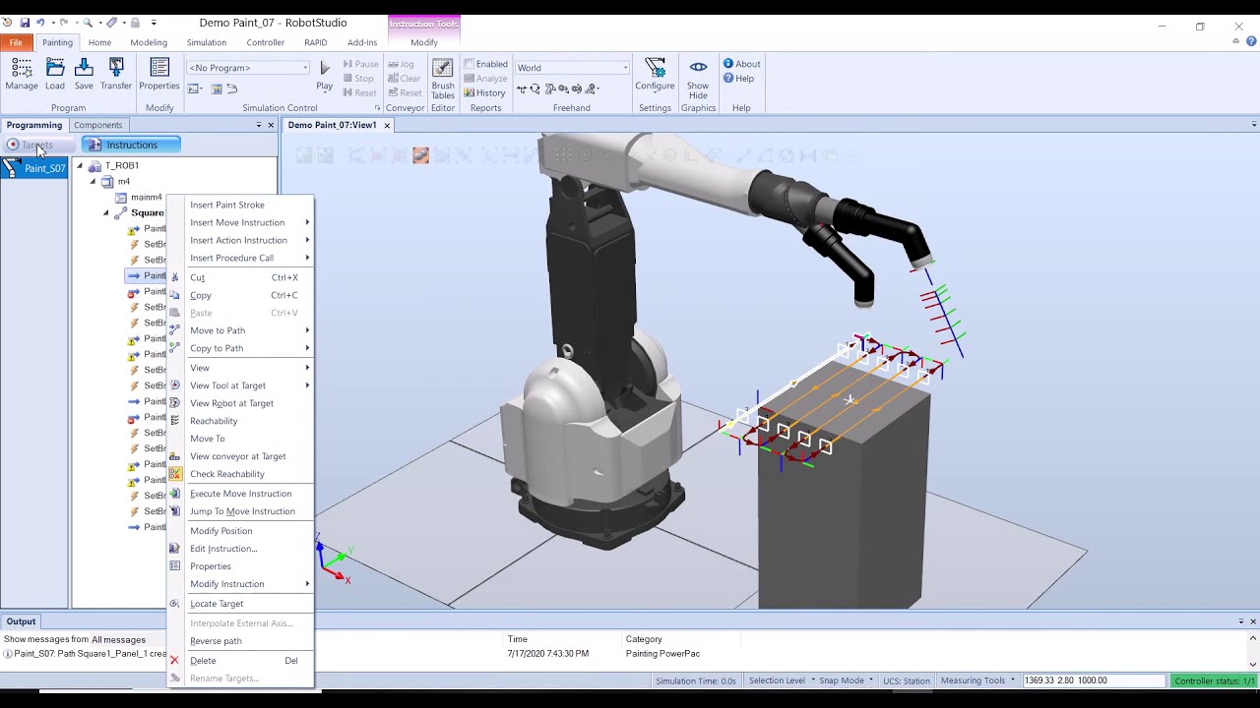Open the About dialog
The height and width of the screenshot is (708, 1260).
pyautogui.click(x=741, y=64)
